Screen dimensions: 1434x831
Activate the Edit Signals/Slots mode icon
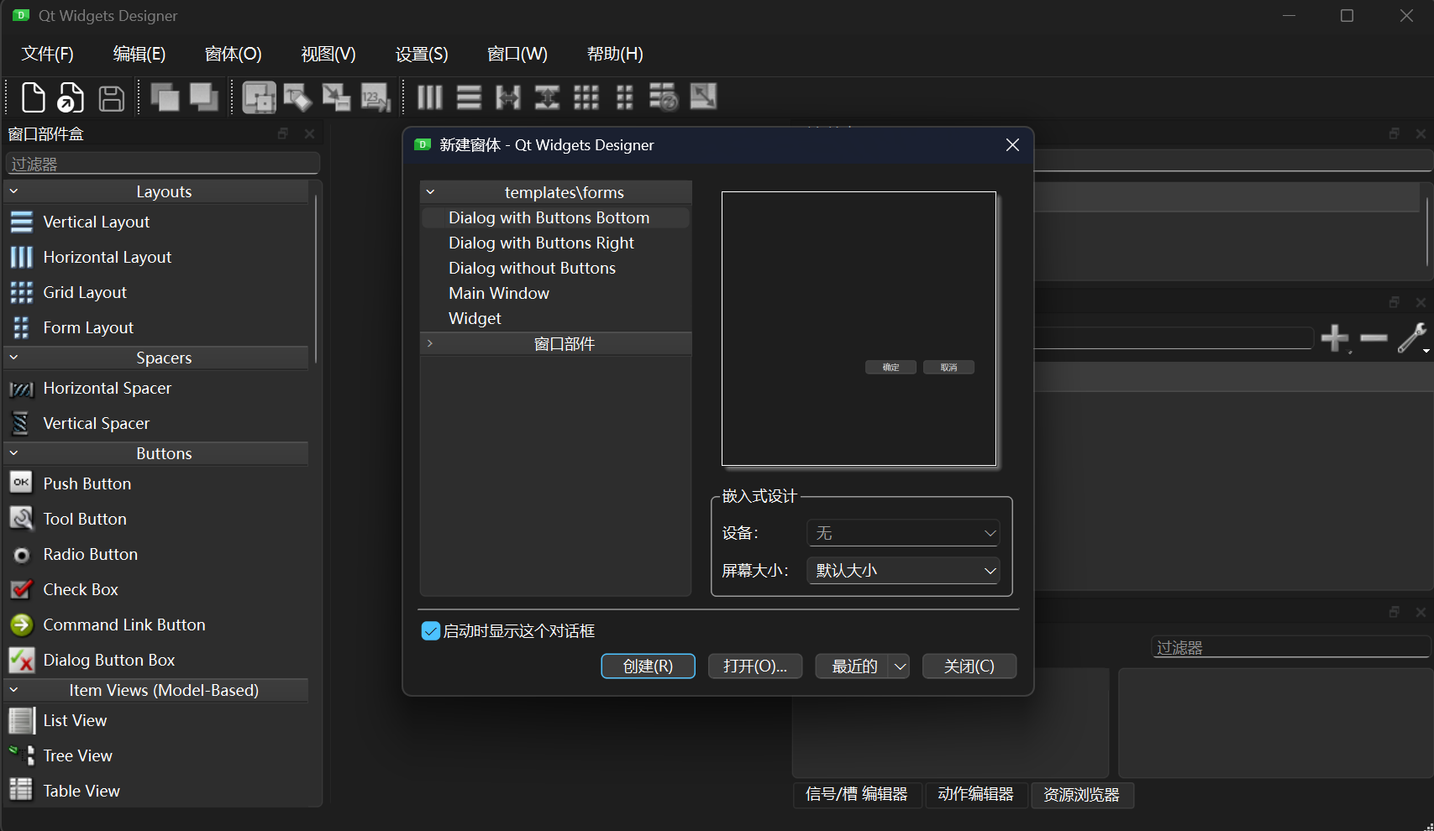click(297, 97)
